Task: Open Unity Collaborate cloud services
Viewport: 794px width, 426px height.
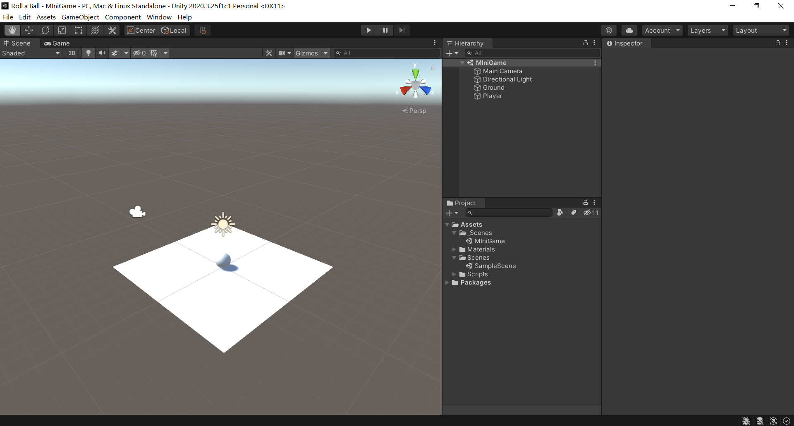Action: [629, 30]
